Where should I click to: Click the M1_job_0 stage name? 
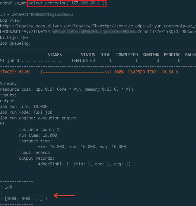tap(9, 61)
